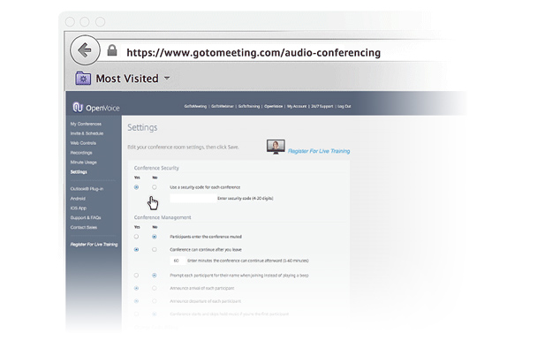Click the security code input field
Image resolution: width=545 pixels, height=341 pixels.
click(193, 198)
